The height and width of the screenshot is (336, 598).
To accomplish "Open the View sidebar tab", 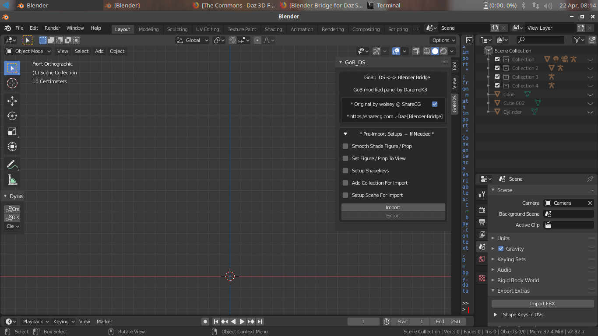I will coord(454,83).
